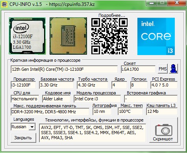Minimize the CPU-INFO window

(x=152, y=3)
